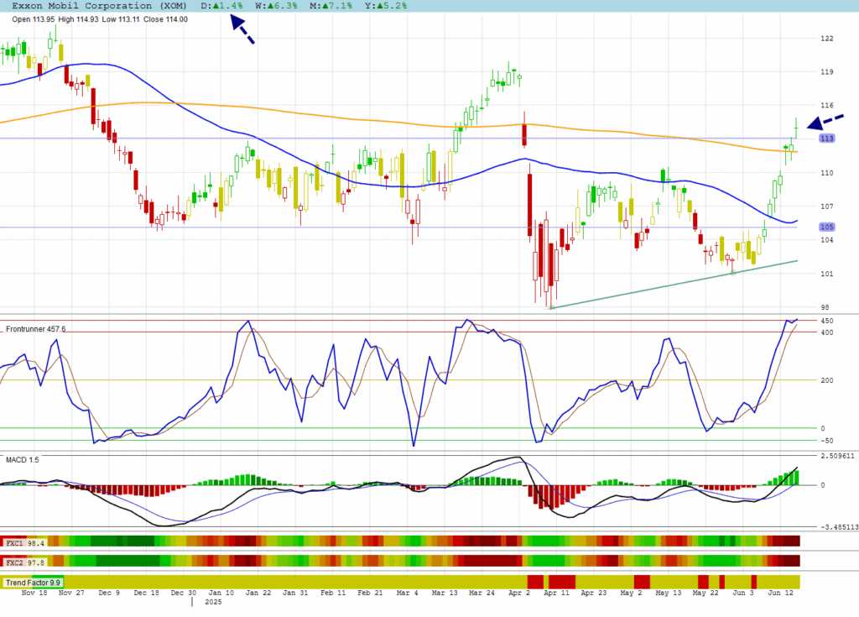Click the Exxon Mobil Corporation (XOM) title
The width and height of the screenshot is (859, 617).
coord(99,6)
